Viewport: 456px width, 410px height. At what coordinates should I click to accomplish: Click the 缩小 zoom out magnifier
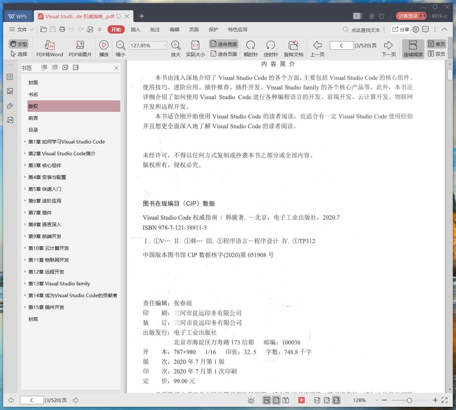(x=120, y=49)
